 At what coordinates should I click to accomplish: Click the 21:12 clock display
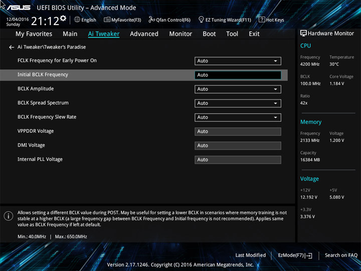click(x=45, y=22)
